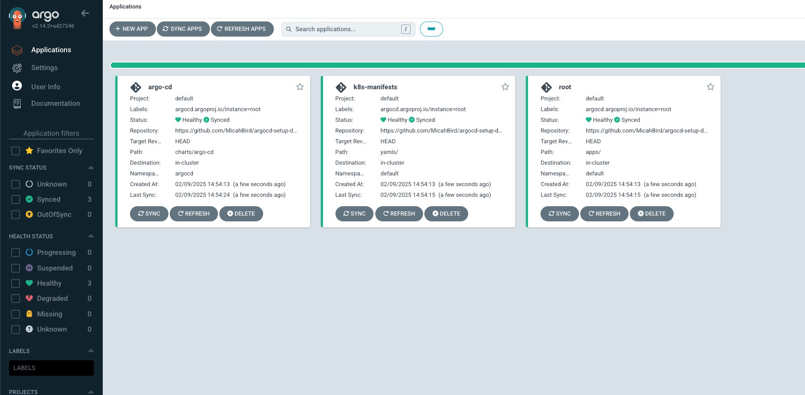Click the slash shortcut key hint

(406, 29)
